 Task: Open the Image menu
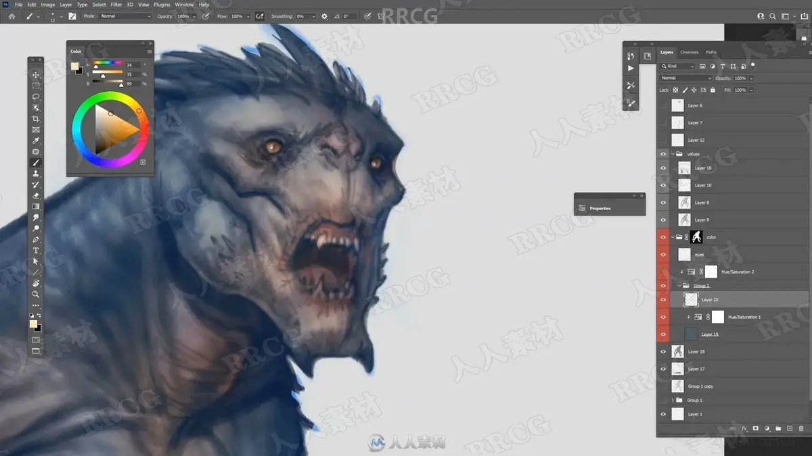(48, 5)
